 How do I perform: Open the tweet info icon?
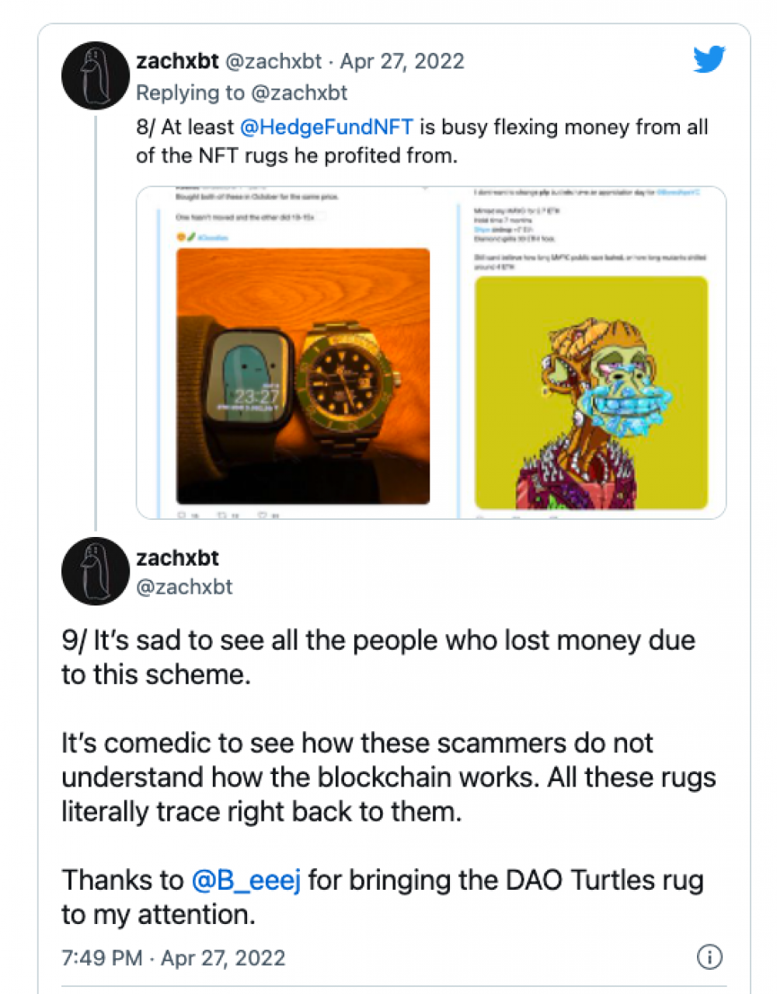[x=709, y=957]
